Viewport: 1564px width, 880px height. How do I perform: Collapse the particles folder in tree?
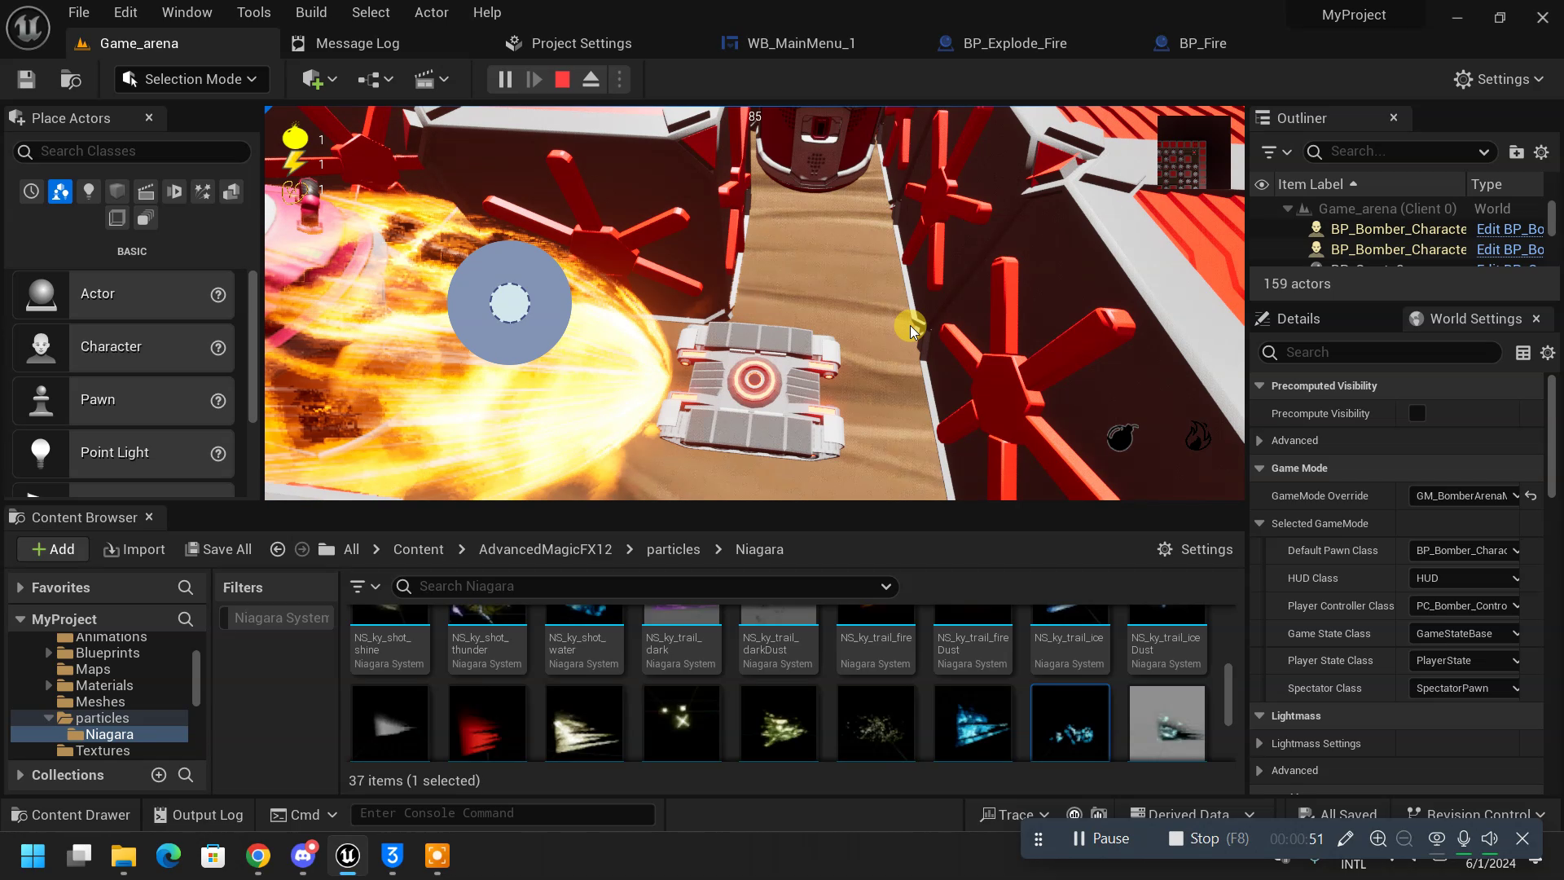tap(49, 718)
